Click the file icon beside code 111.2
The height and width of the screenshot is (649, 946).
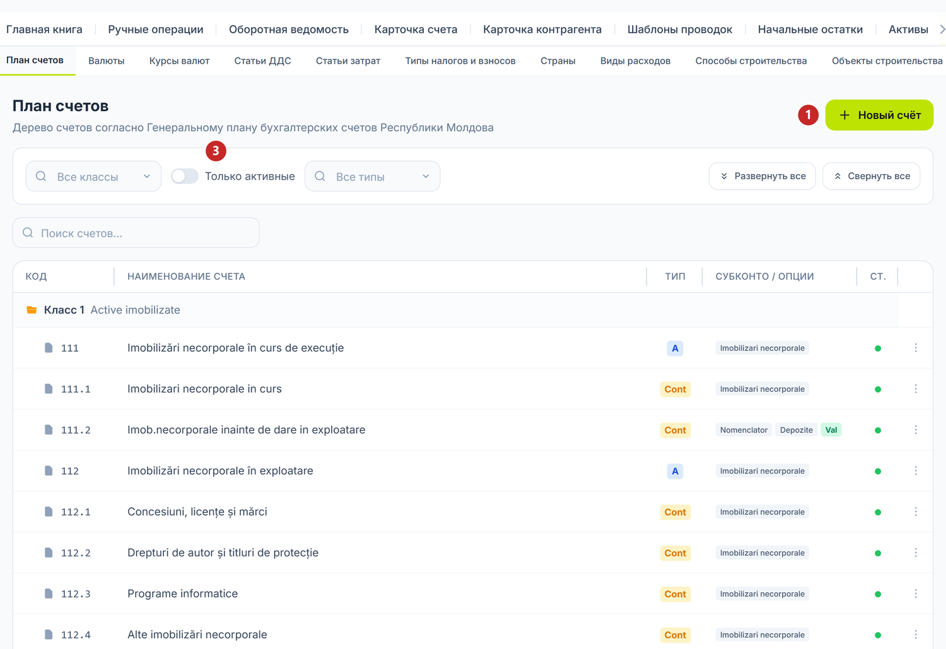click(x=49, y=430)
